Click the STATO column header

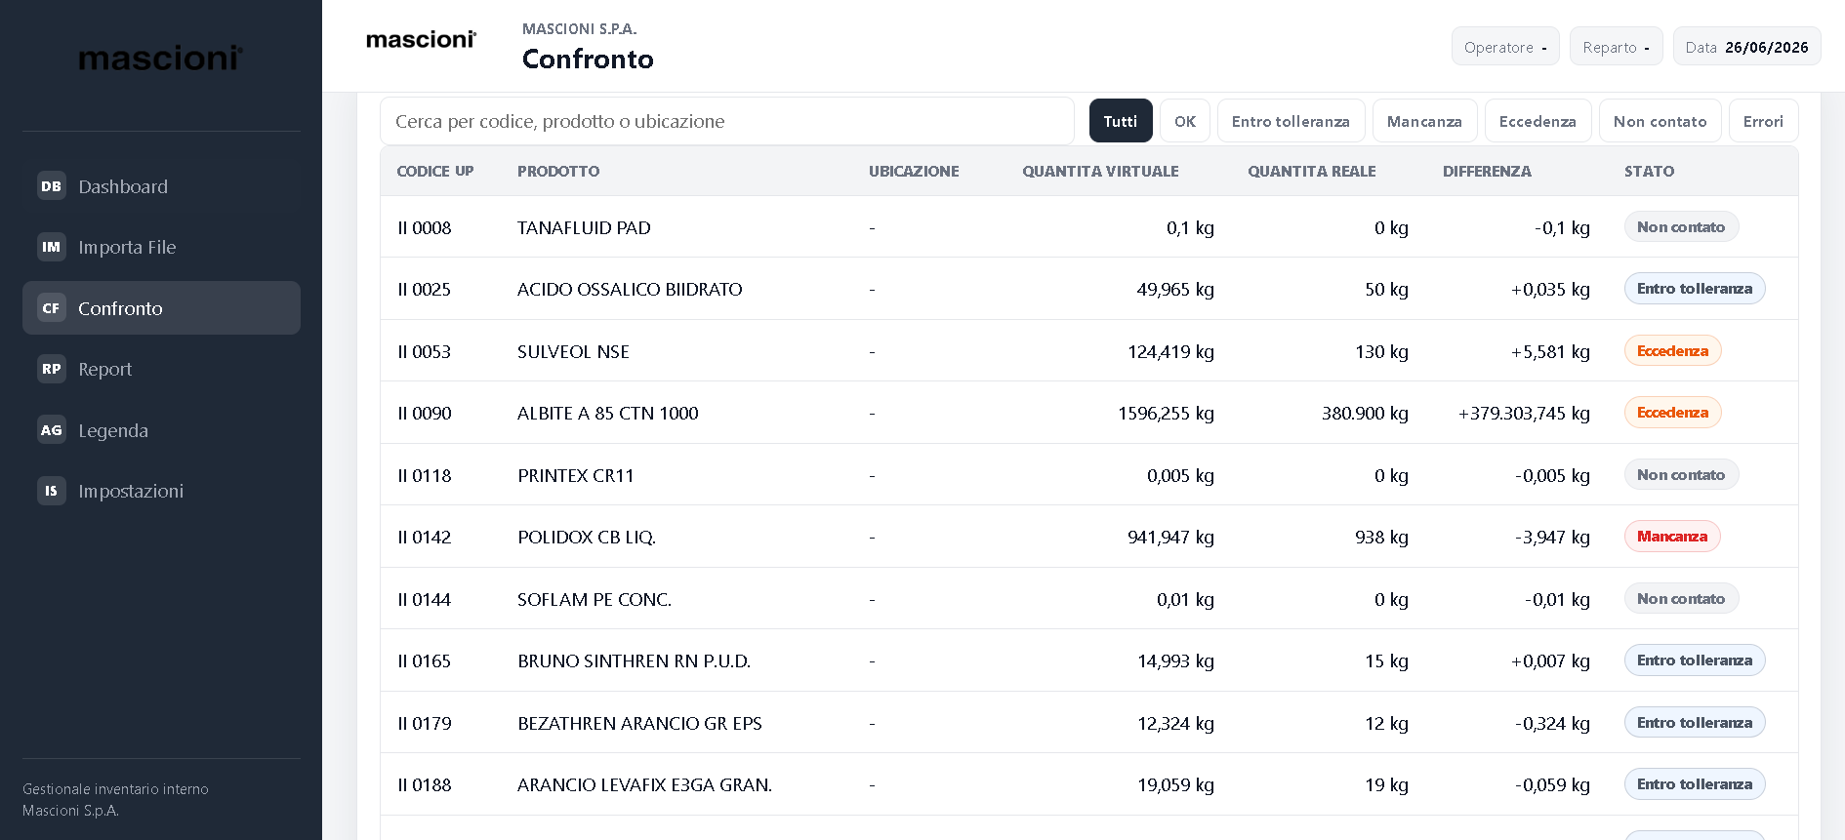(1649, 171)
